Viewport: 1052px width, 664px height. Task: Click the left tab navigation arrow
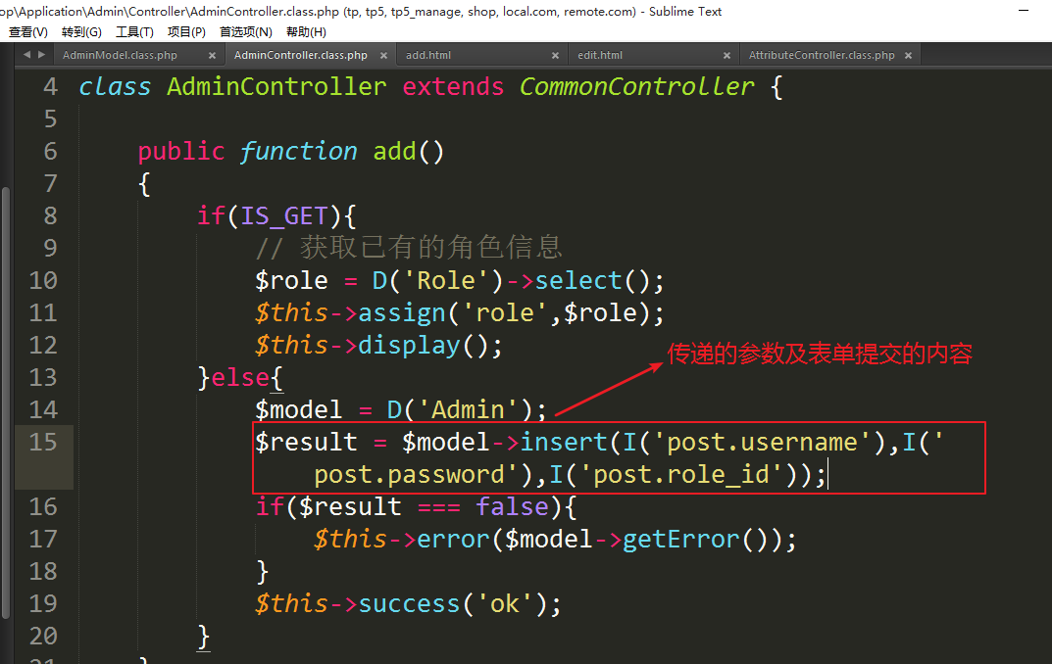click(26, 55)
